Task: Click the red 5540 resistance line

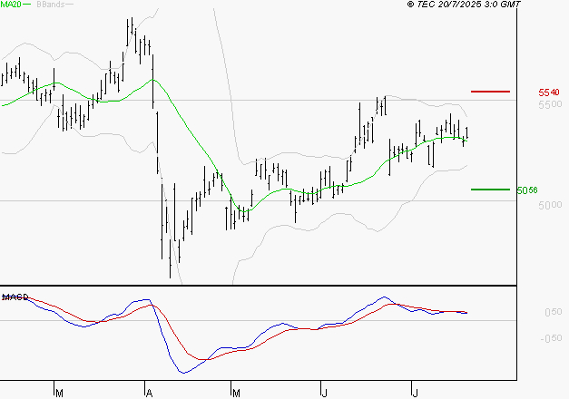Action: 490,92
